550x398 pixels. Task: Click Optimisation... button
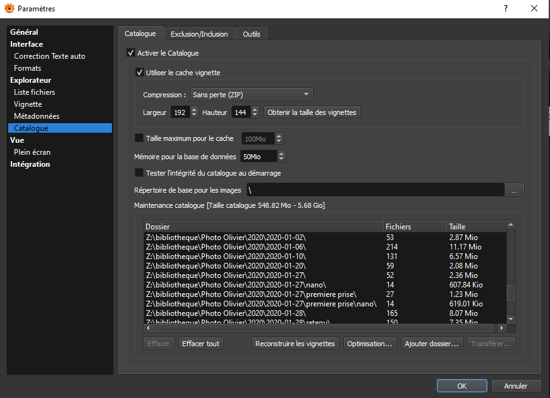pos(370,343)
